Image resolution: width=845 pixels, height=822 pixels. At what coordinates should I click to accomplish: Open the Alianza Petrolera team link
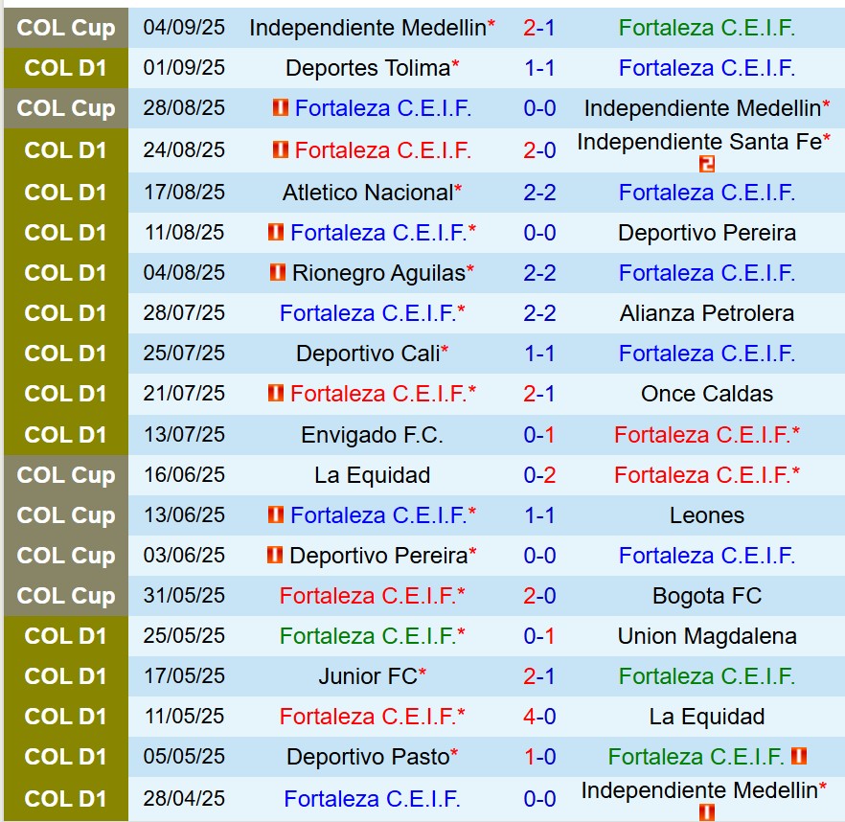(707, 313)
